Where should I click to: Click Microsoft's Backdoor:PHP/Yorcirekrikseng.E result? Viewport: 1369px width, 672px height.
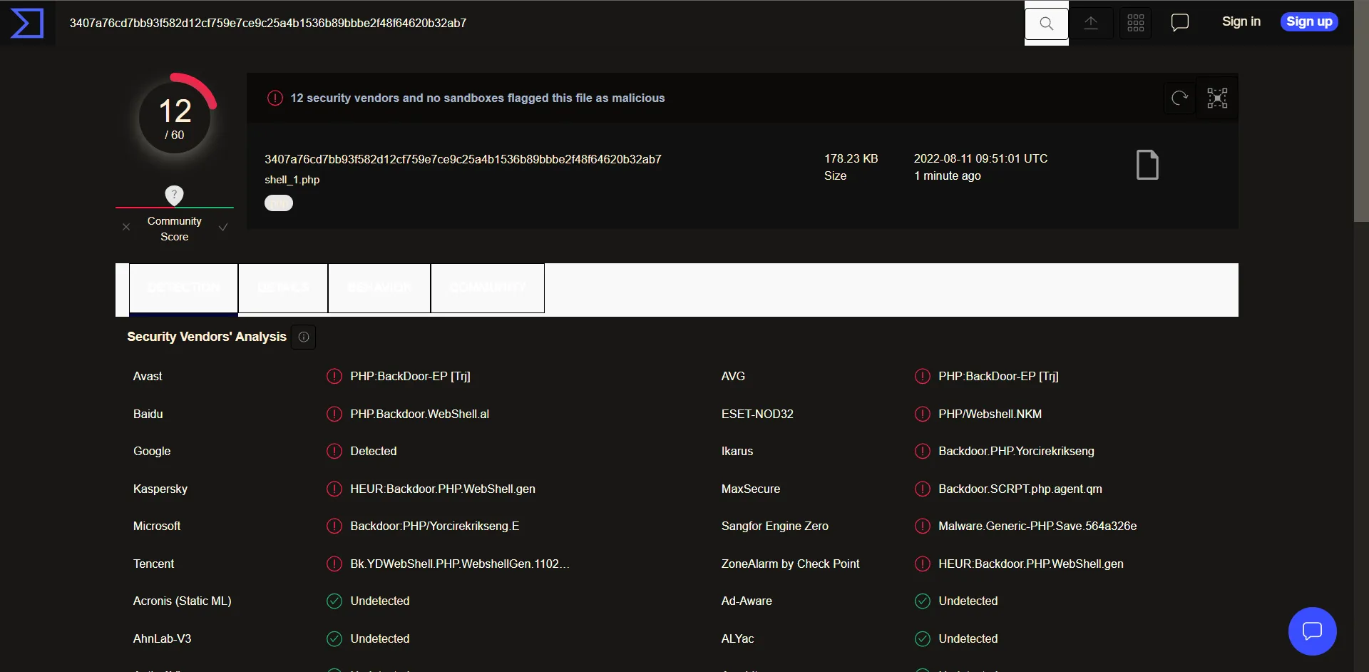(x=435, y=526)
